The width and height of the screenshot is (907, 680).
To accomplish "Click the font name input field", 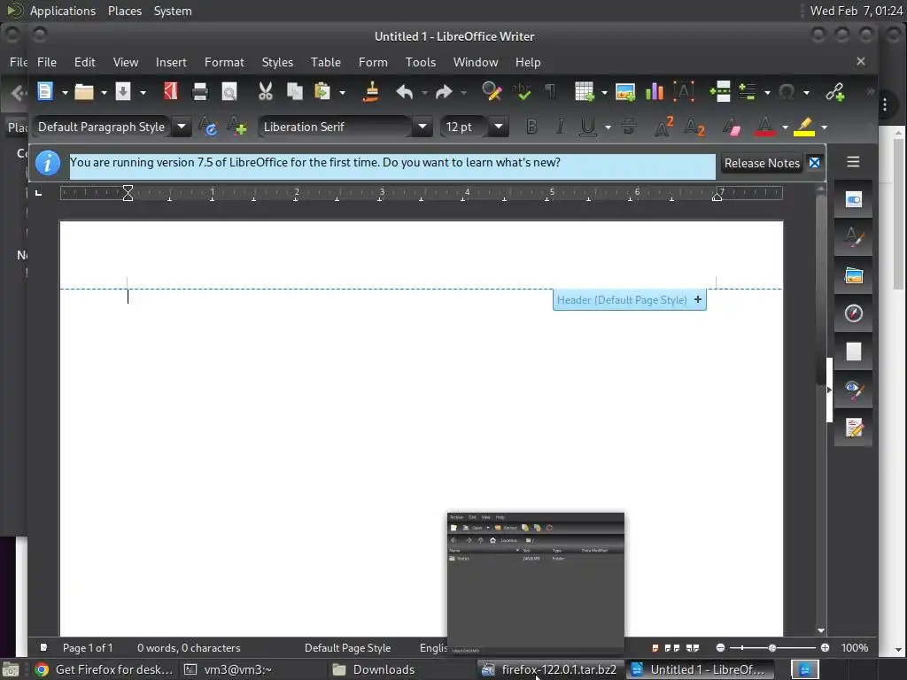I will coord(336,127).
